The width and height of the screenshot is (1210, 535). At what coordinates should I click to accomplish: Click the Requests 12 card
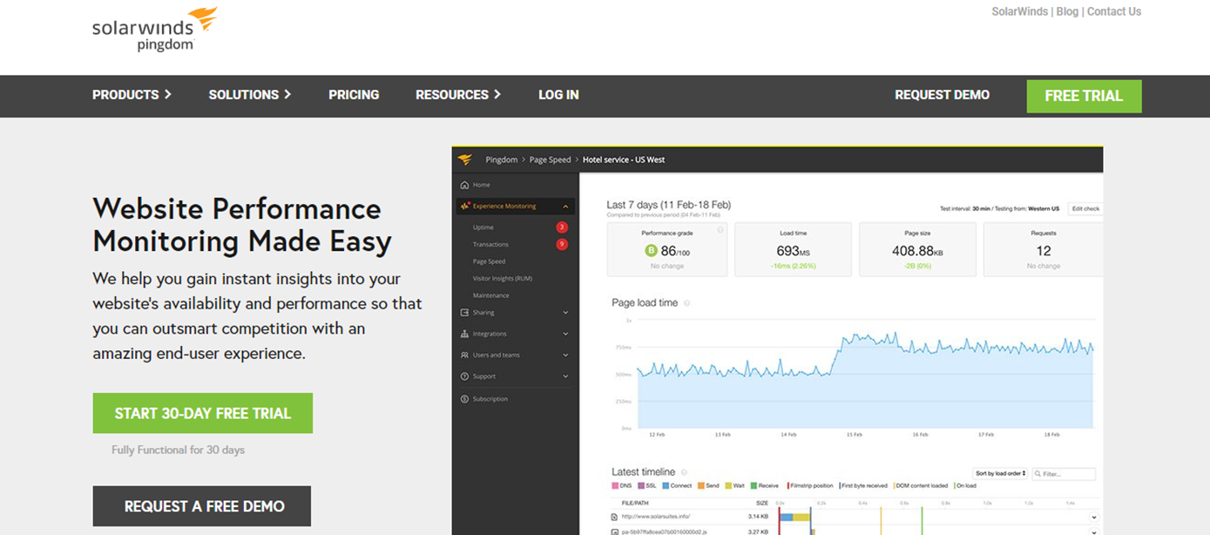click(1043, 251)
